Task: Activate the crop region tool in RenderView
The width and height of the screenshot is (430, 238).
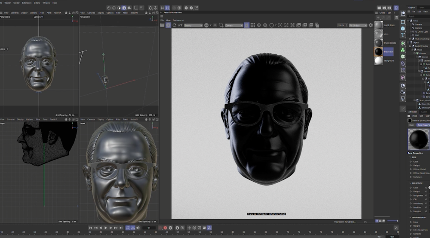Action: click(221, 25)
